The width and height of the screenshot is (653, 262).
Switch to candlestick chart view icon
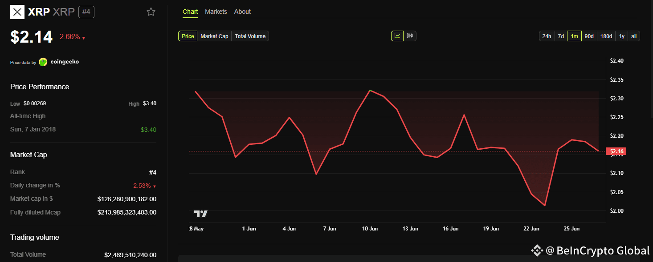(x=410, y=36)
